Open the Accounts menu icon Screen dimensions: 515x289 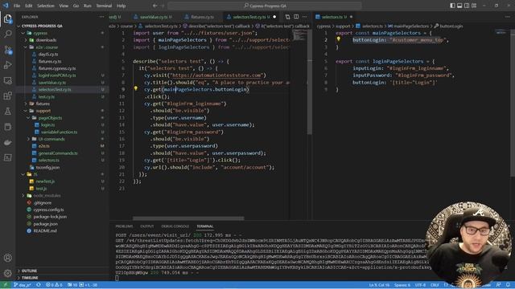pos(8,258)
